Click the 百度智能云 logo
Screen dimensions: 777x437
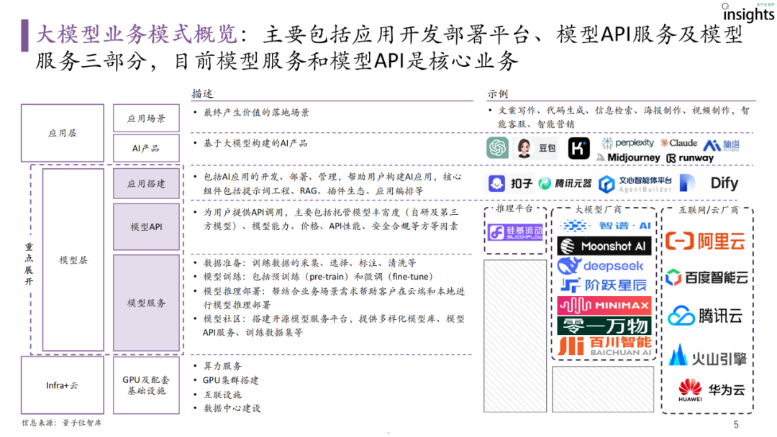point(706,277)
